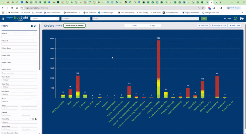Reload the page with browser refresh icon
This screenshot has height=134, width=246.
pyautogui.click(x=12, y=8)
